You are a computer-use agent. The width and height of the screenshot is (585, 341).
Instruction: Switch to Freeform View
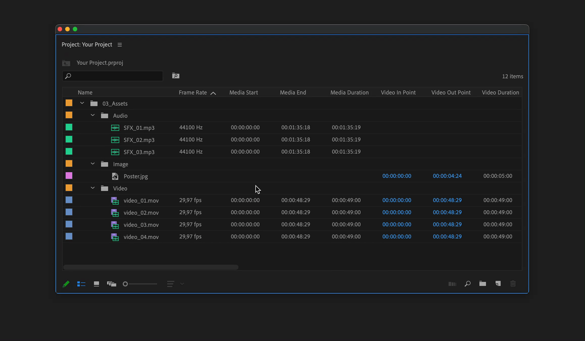click(x=112, y=284)
